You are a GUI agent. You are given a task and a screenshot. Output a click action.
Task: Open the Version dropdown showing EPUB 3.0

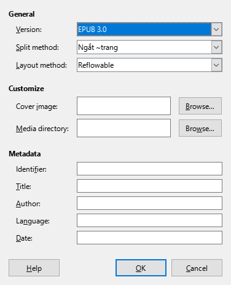[x=149, y=30]
